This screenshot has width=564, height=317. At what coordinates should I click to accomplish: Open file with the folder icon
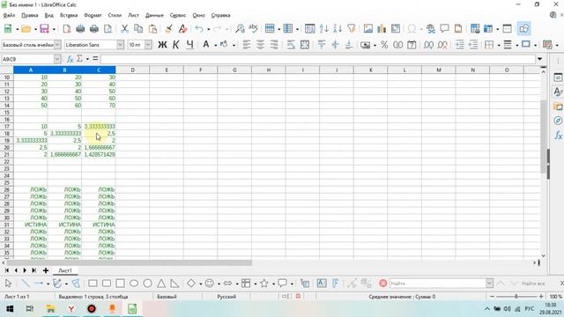pos(26,29)
